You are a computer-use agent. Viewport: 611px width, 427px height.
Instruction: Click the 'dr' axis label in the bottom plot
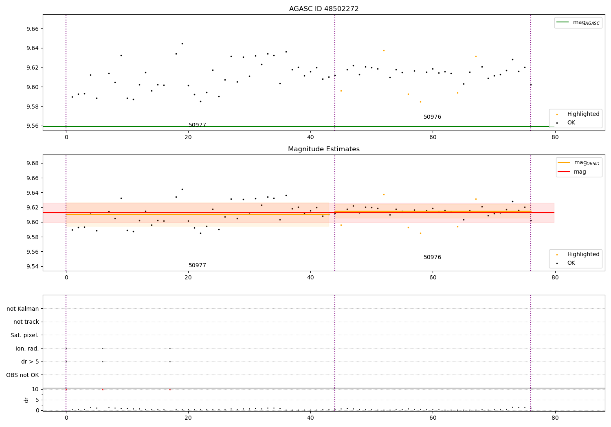26,400
